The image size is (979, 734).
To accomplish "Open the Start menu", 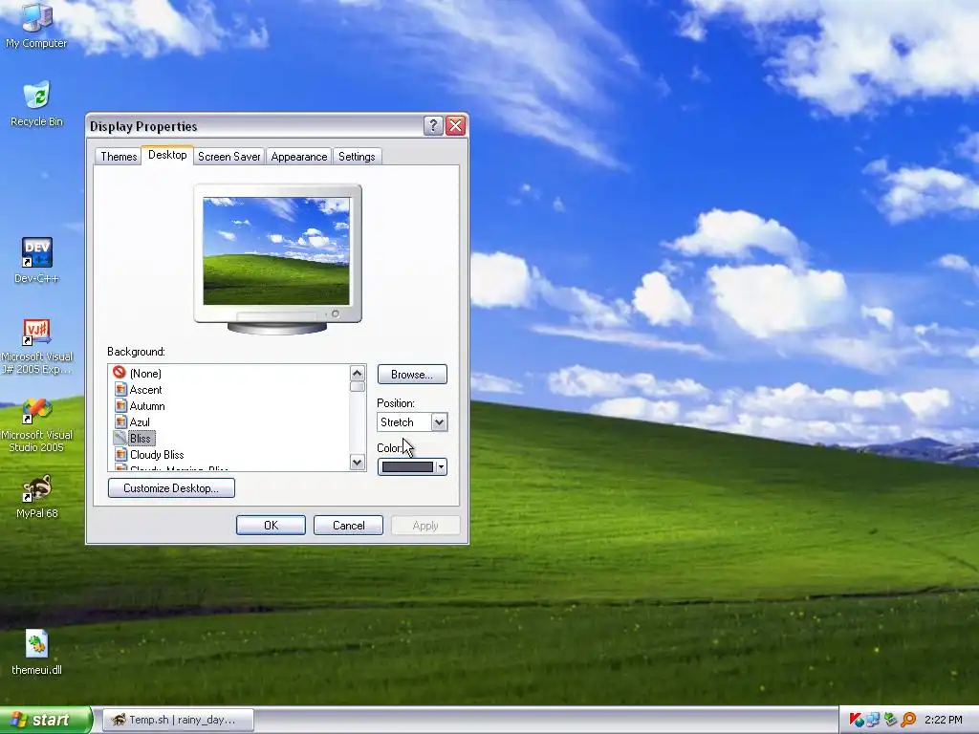I will click(45, 720).
